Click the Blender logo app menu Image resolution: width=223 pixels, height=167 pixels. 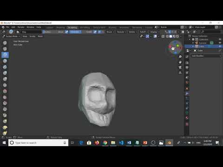click(x=3, y=27)
